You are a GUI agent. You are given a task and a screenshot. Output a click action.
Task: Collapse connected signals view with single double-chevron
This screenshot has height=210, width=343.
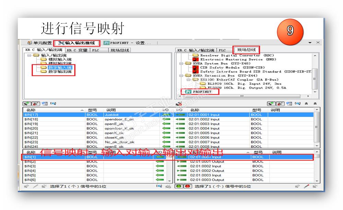306,104
